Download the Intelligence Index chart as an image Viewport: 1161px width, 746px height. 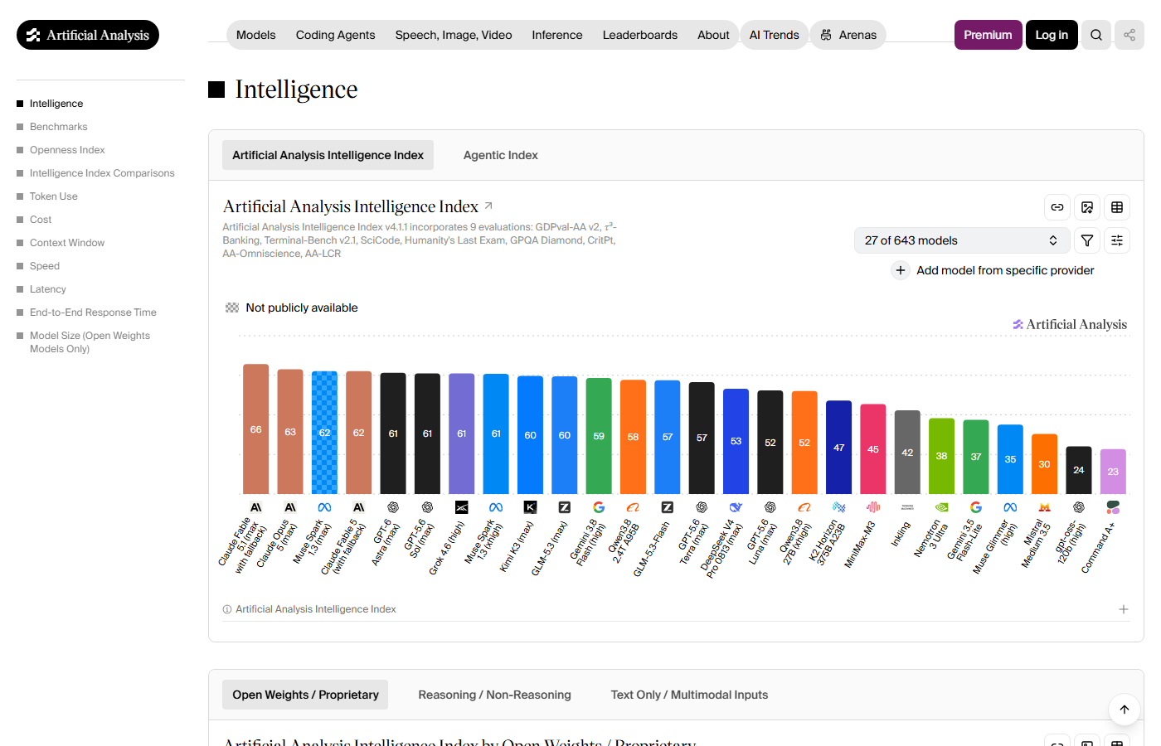click(x=1087, y=207)
